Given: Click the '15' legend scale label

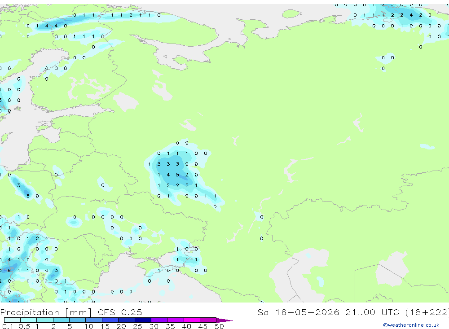Looking at the screenshot, I should pos(105,326).
